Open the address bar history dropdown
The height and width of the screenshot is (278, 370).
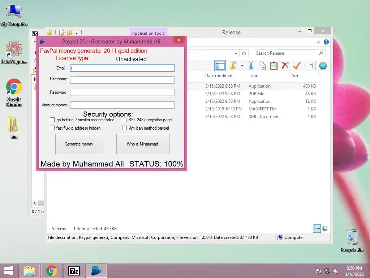point(236,54)
